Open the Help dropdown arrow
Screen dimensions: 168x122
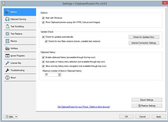tap(16, 117)
